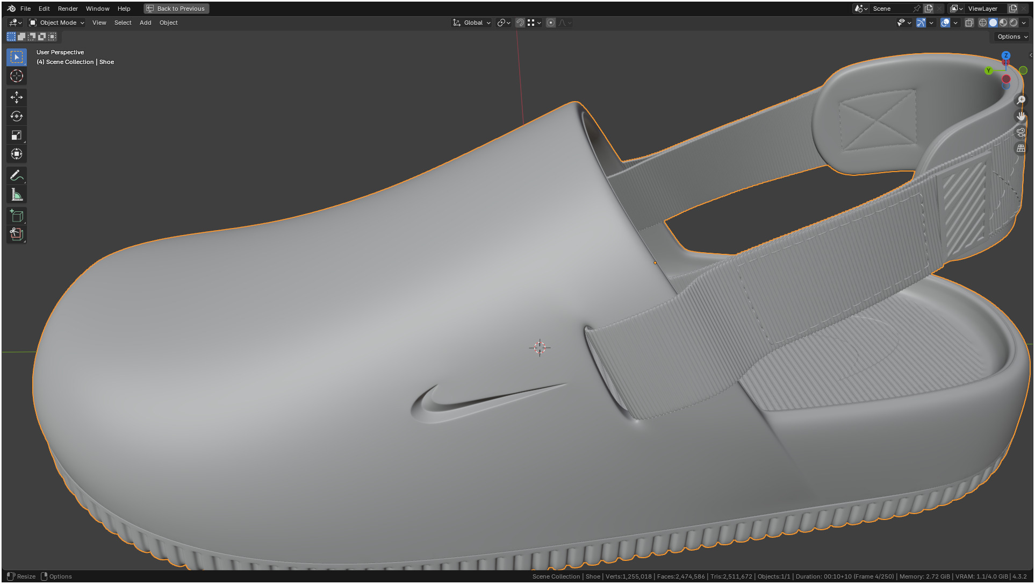The image size is (1035, 584).
Task: Open the sidebar with the arrow
Action: coord(1030,55)
